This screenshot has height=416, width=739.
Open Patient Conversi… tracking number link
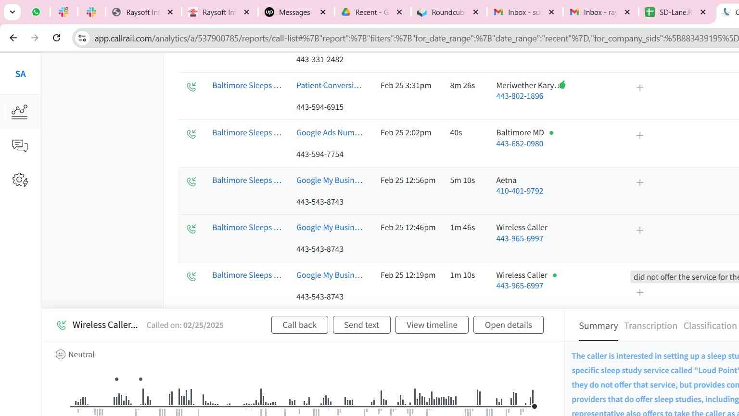[x=329, y=85]
